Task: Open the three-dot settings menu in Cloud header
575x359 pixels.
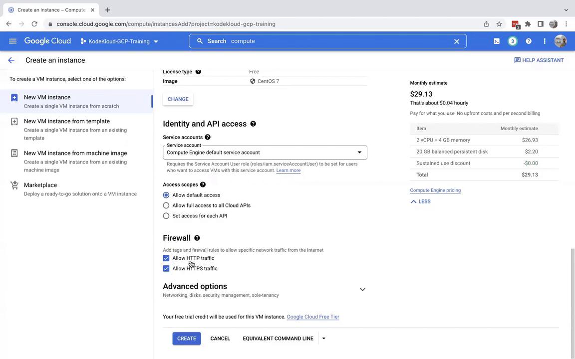Action: (x=544, y=41)
